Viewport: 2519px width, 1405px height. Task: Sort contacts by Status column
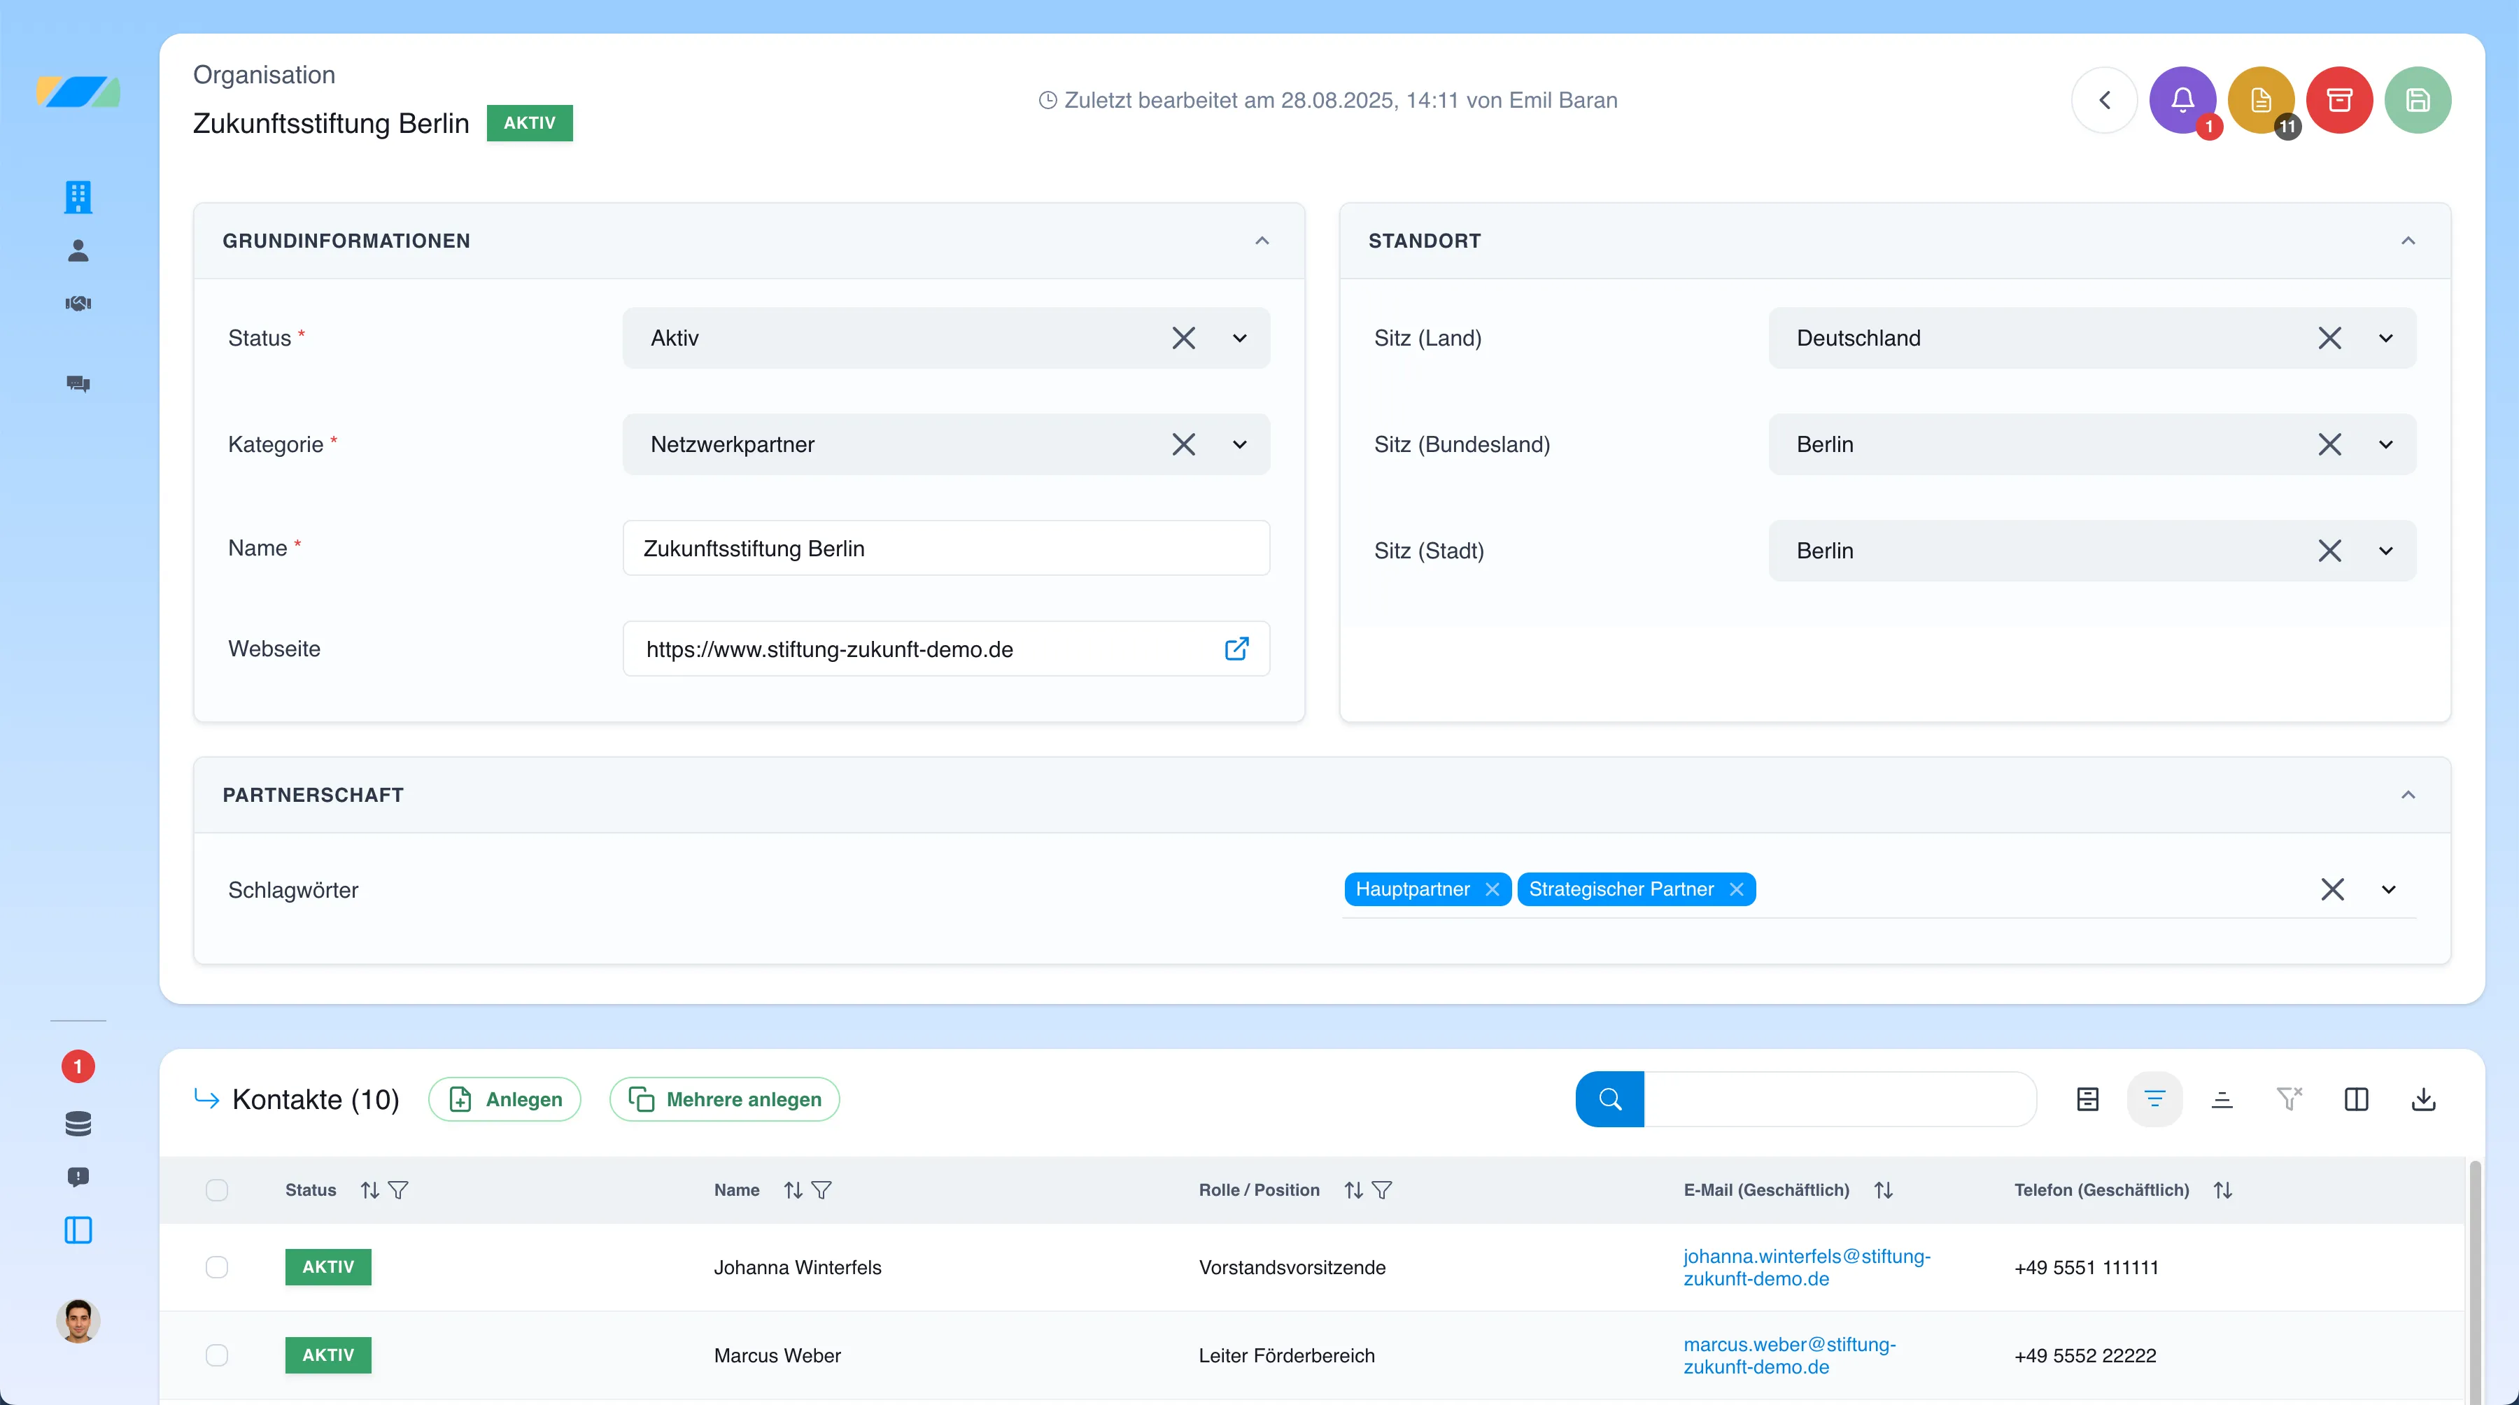[x=369, y=1190]
